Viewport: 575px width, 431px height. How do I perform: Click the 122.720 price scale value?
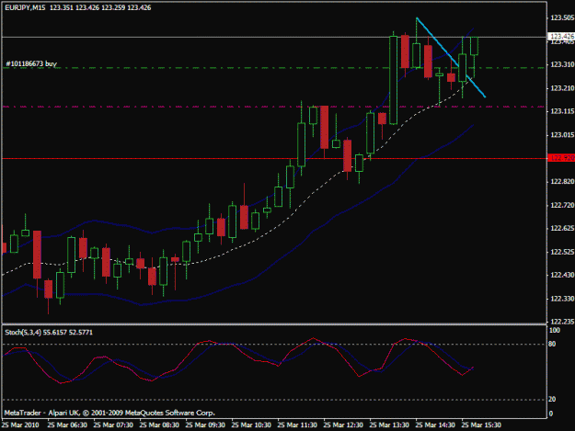[x=562, y=205]
